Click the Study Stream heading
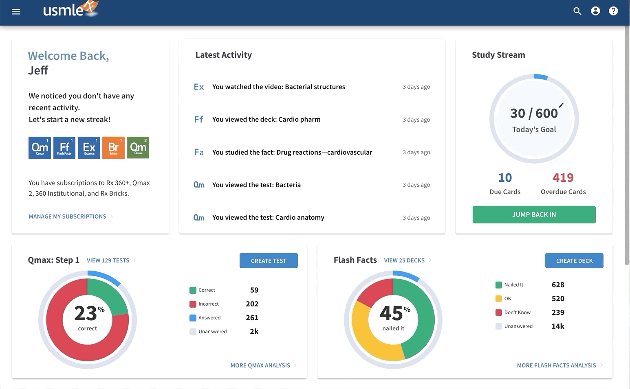This screenshot has height=389, width=630. (x=498, y=55)
